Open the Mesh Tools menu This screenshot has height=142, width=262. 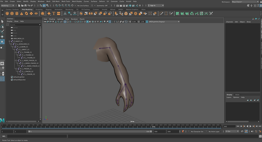click(x=66, y=1)
